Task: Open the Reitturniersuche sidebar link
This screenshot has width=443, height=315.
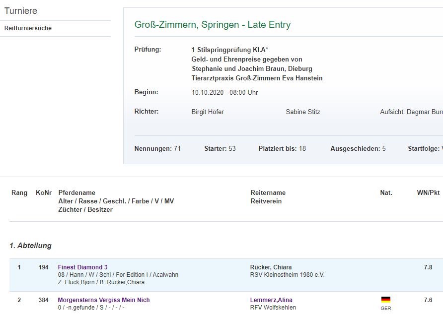Action: (28, 28)
